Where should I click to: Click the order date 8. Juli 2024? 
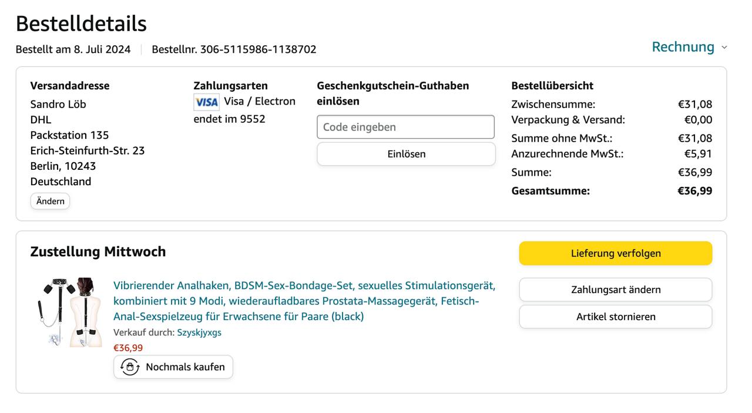102,49
